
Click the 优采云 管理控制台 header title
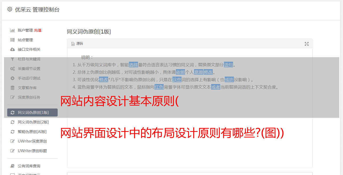coord(37,10)
